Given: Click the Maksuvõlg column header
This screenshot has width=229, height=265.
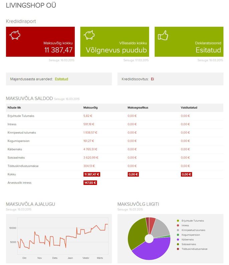Looking at the screenshot, I should (x=90, y=108).
